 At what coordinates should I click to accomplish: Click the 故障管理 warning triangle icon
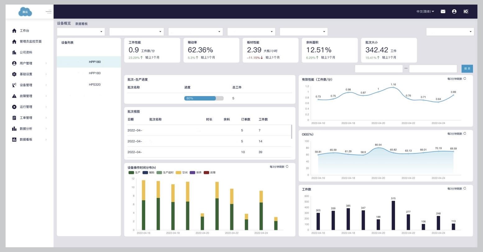click(x=14, y=96)
